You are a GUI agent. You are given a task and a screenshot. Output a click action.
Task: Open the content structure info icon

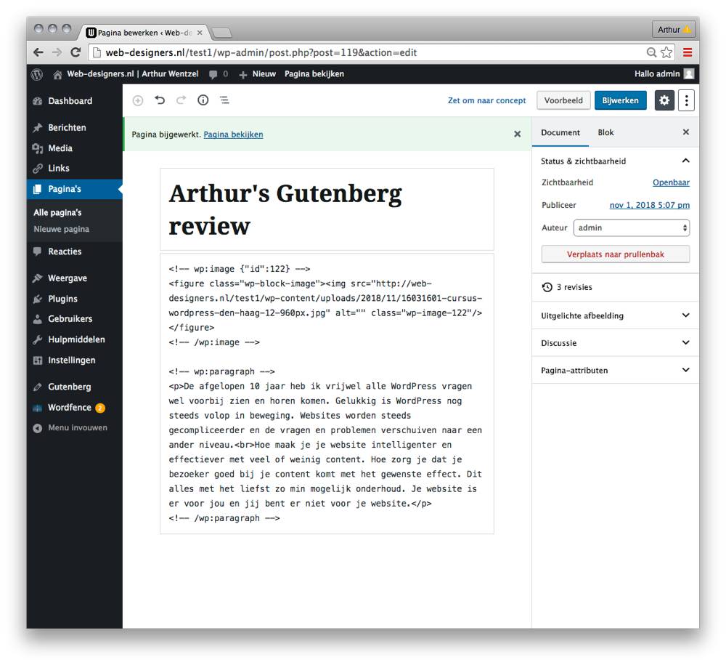click(x=203, y=100)
